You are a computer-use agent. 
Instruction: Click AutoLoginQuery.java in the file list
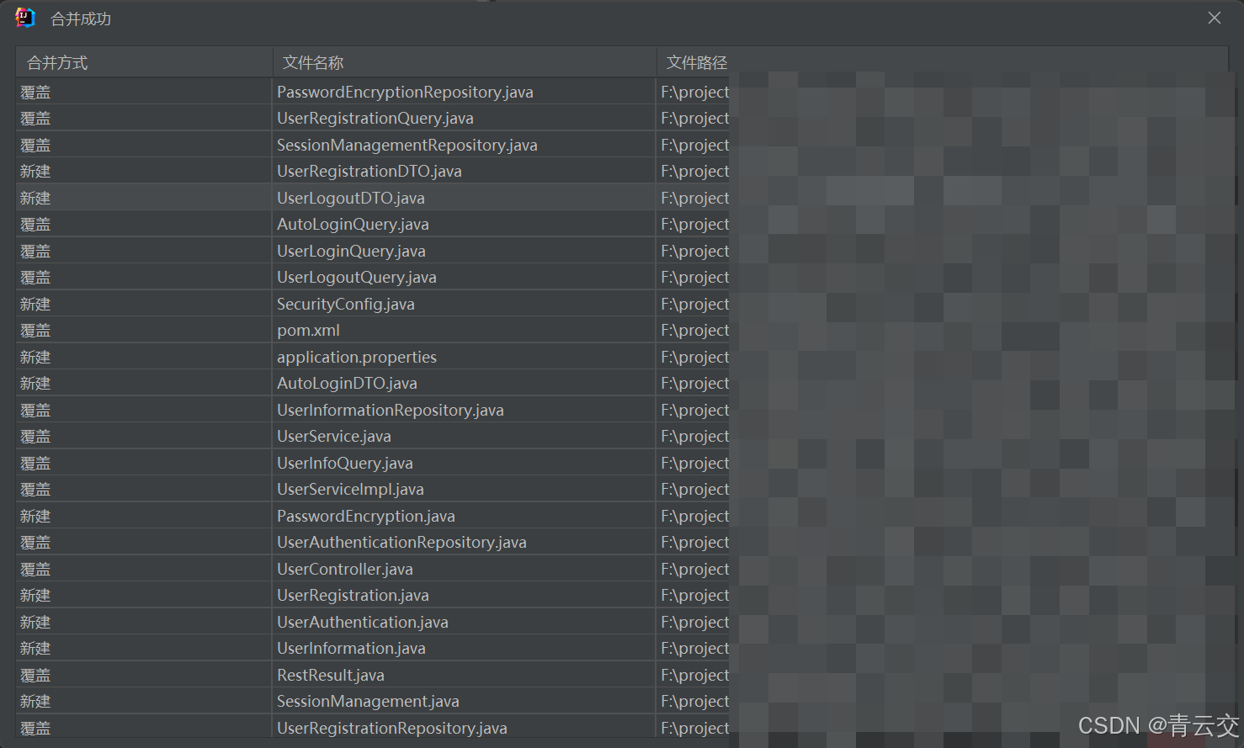(x=353, y=225)
